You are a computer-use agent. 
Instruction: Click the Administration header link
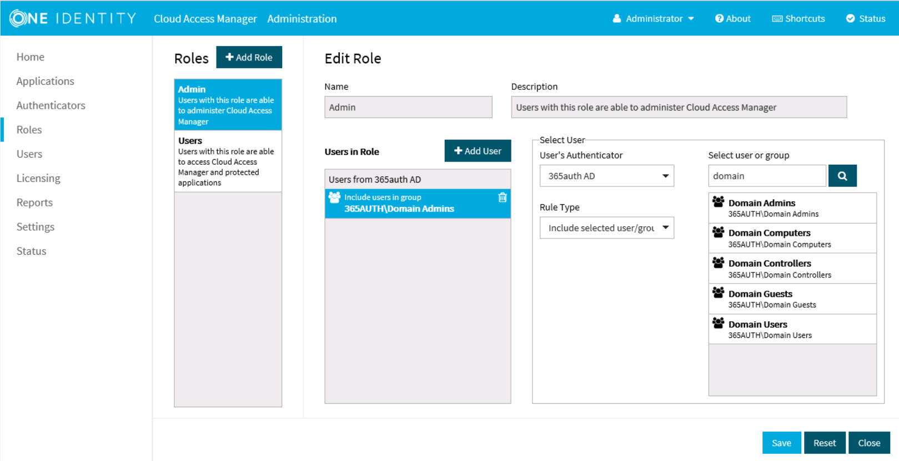coord(302,19)
